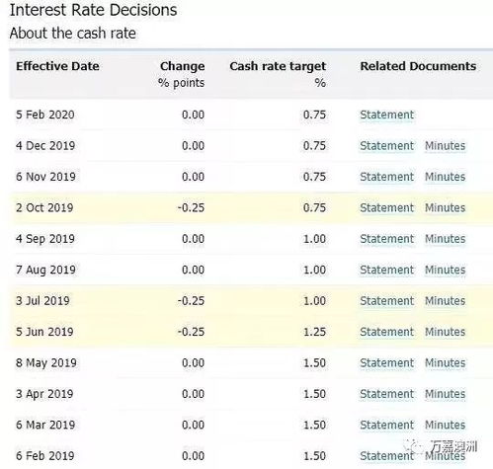The width and height of the screenshot is (493, 469).
Task: Open the 4 Dec 2019 Minutes link
Action: [x=445, y=146]
